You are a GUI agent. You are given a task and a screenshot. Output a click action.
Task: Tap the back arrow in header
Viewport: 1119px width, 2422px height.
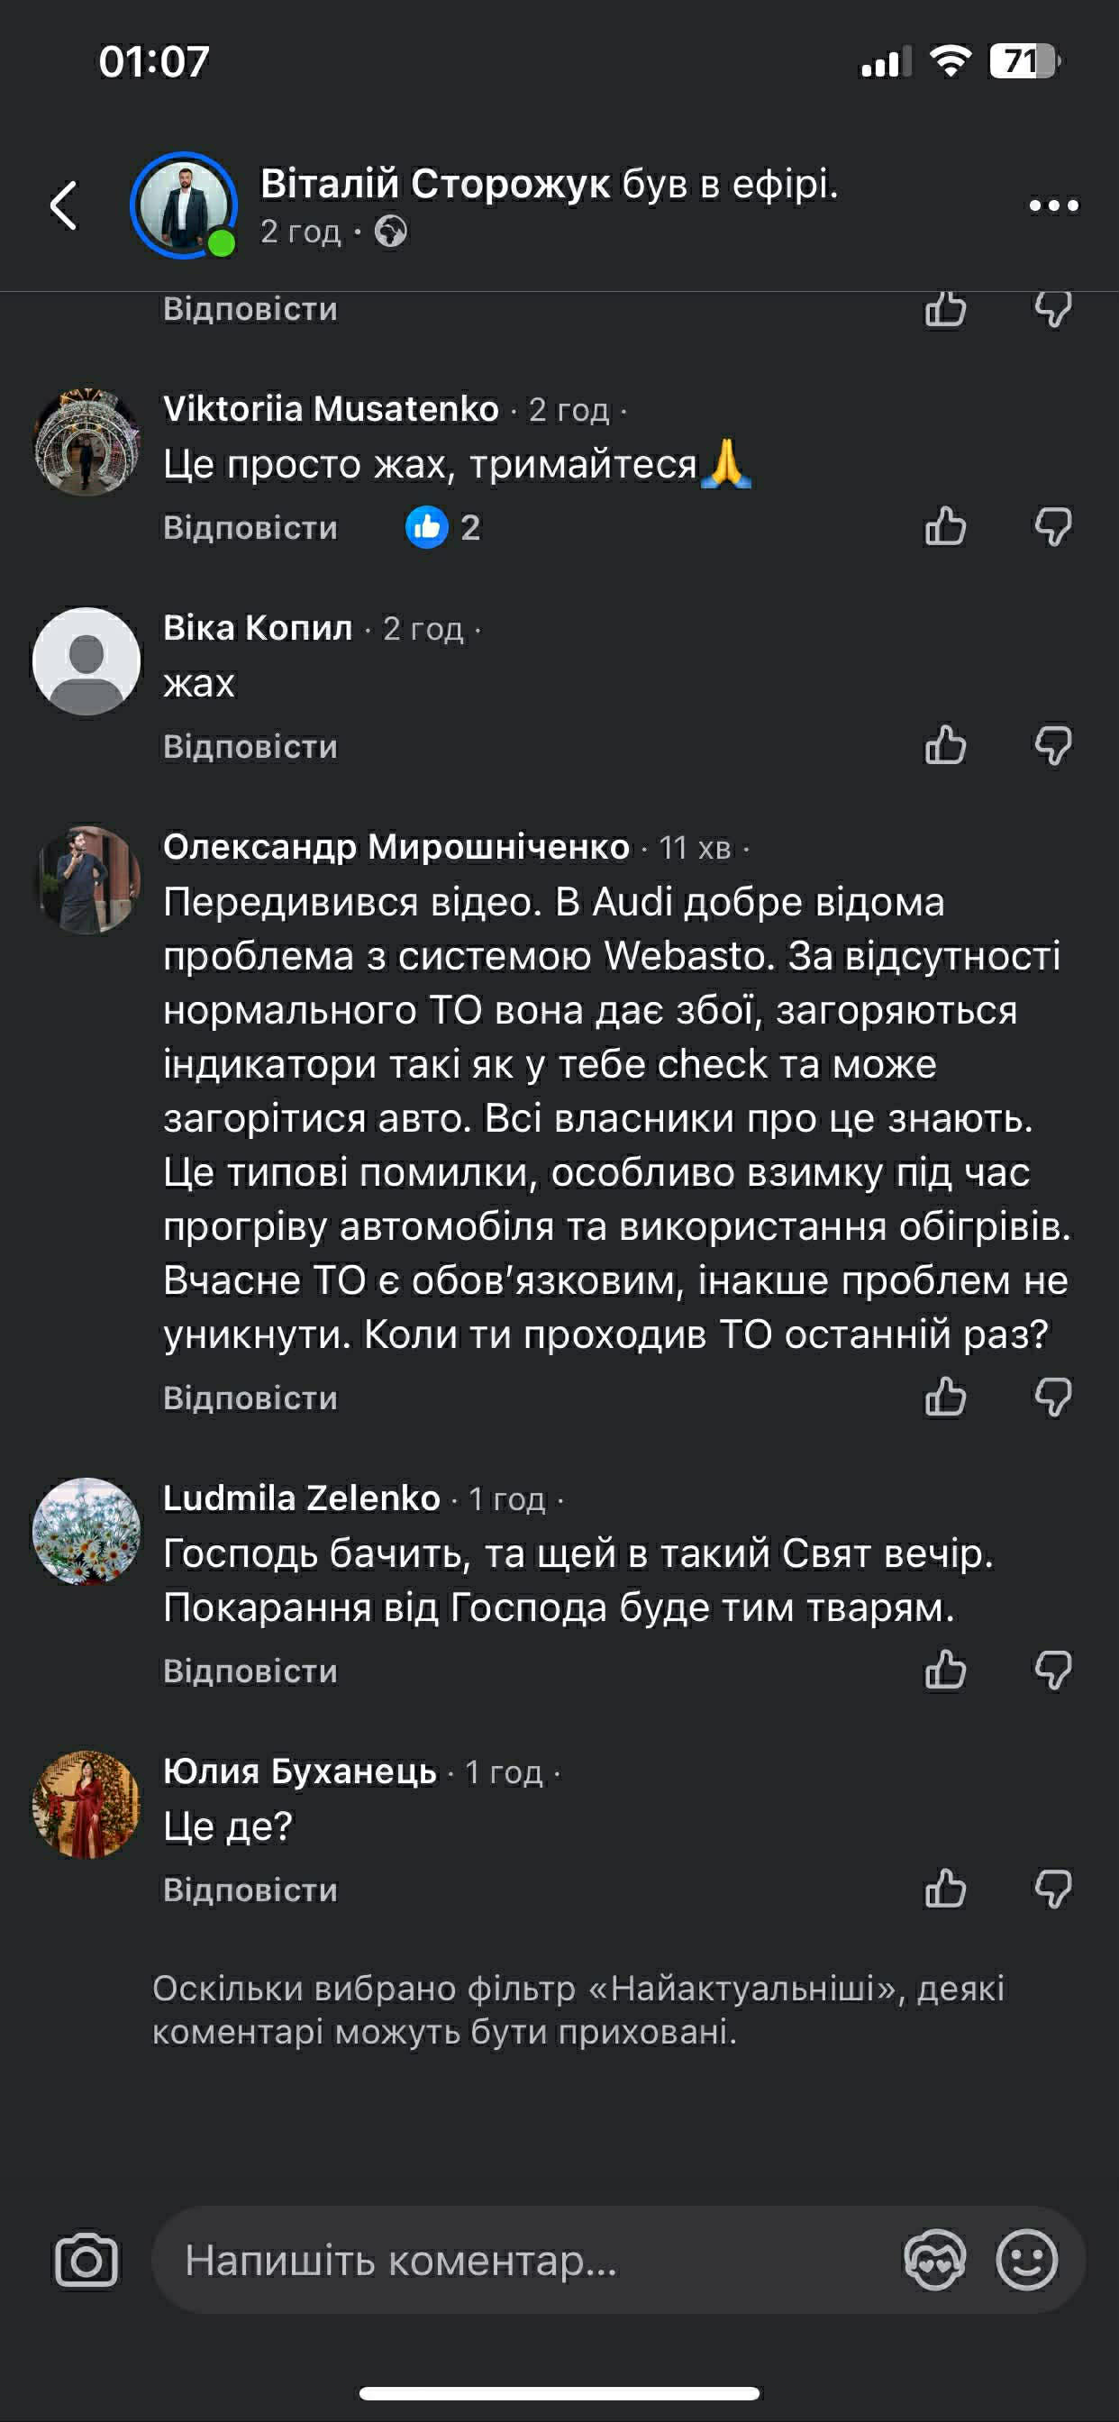tap(64, 205)
